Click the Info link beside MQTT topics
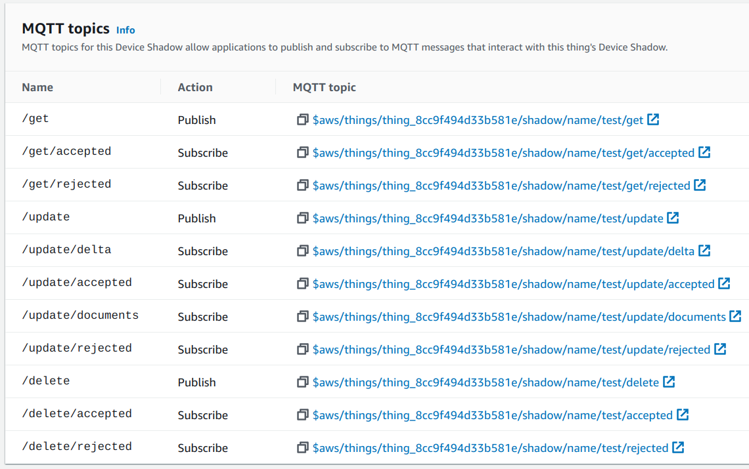Screen dimensions: 749x469 point(125,30)
